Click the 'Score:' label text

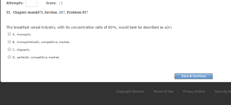[51, 3]
